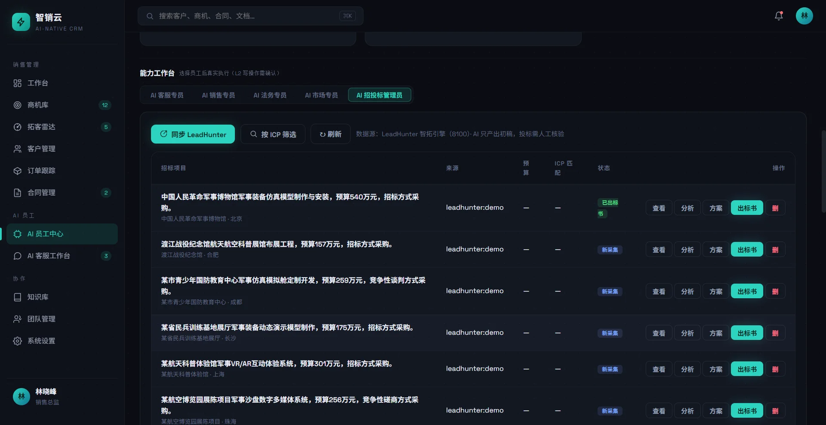
Task: Click the search field 搜索客户、商机、合同、文档
Action: point(250,16)
